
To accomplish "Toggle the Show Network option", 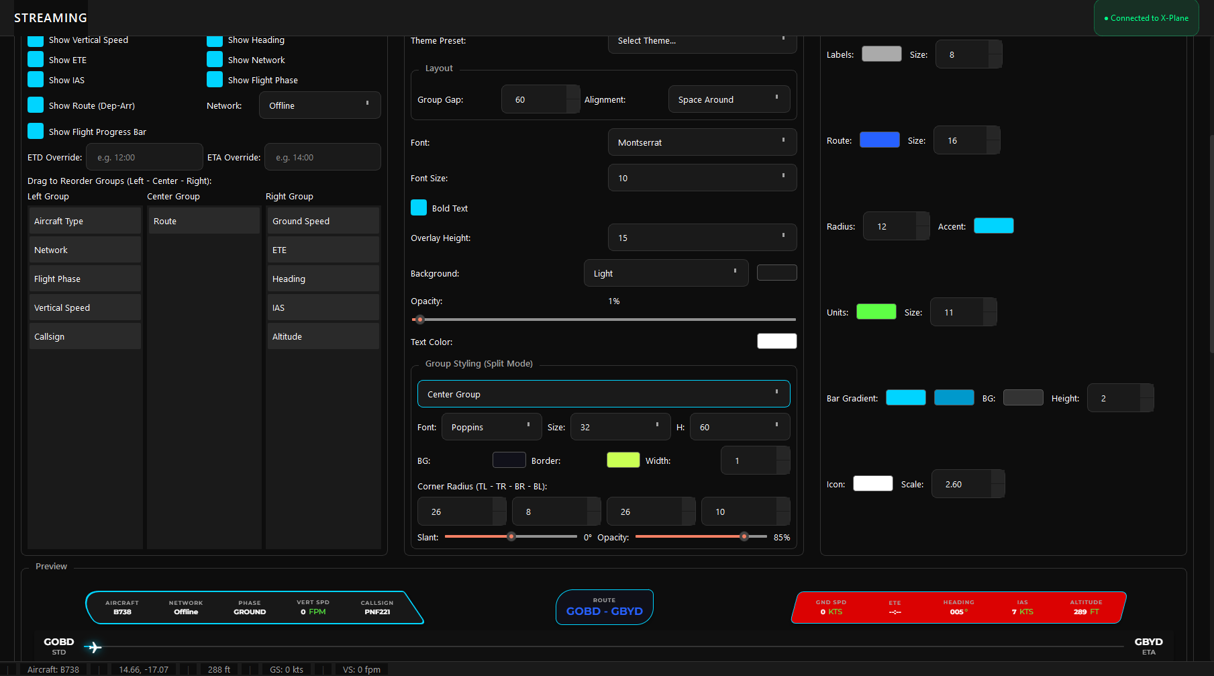I will (x=215, y=59).
